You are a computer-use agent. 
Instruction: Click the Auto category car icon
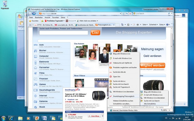[x=35, y=45]
